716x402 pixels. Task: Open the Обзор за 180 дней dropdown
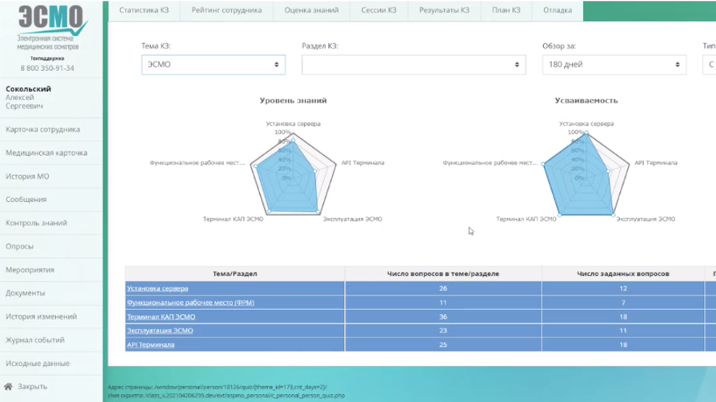(613, 65)
